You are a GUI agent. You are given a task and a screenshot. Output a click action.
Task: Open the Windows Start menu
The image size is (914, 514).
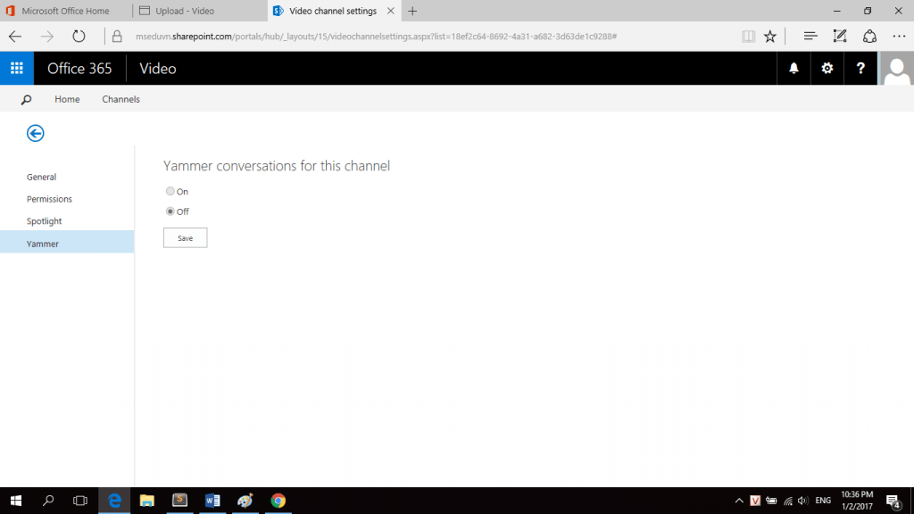[16, 501]
